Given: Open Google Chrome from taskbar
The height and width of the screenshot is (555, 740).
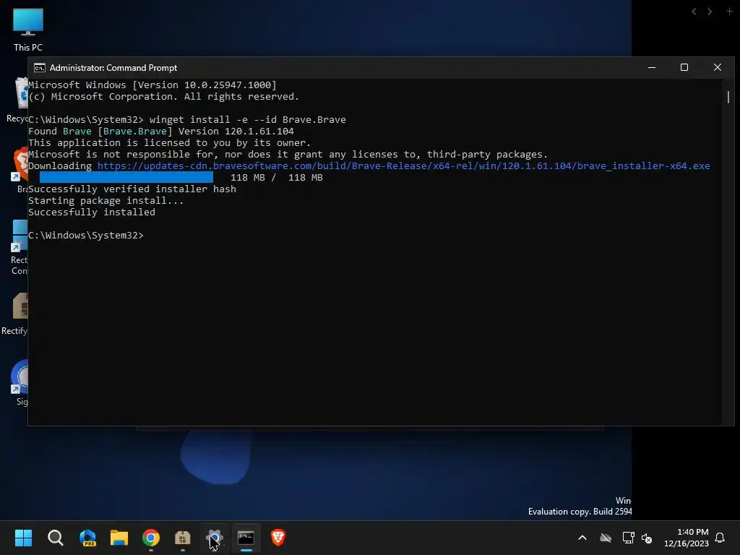Looking at the screenshot, I should tap(151, 538).
